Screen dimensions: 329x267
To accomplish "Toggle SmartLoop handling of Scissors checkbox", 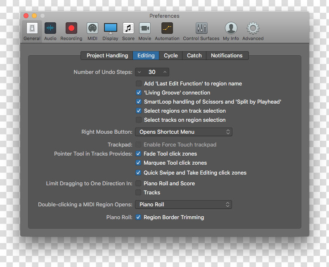I will coord(138,102).
